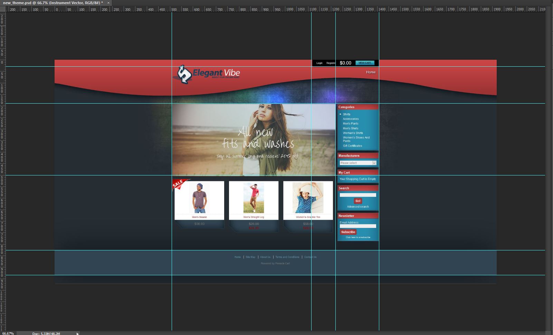The width and height of the screenshot is (553, 335).
Task: Click the Advanced search link
Action: [358, 207]
